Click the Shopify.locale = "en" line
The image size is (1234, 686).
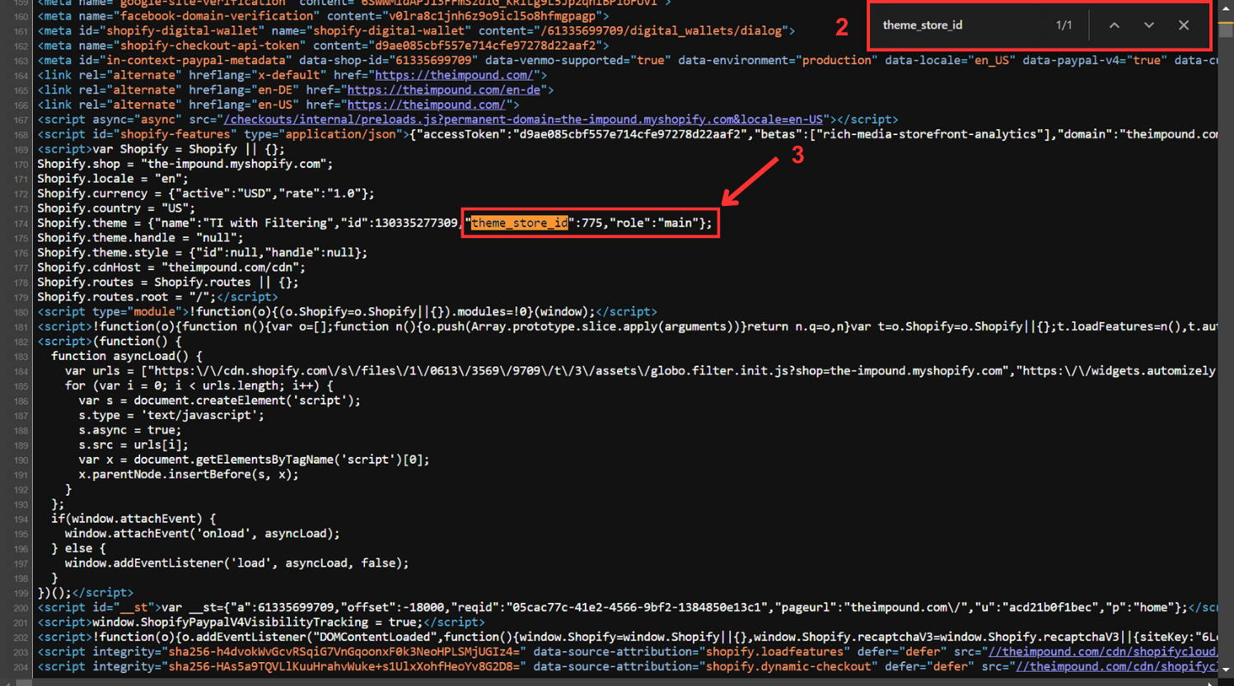pos(113,179)
